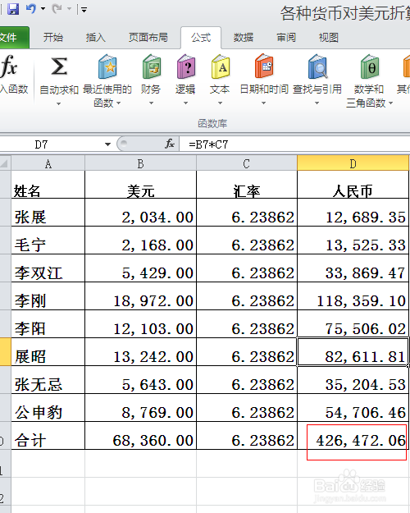Select column B header
Image resolution: width=410 pixels, height=513 pixels.
(x=140, y=163)
